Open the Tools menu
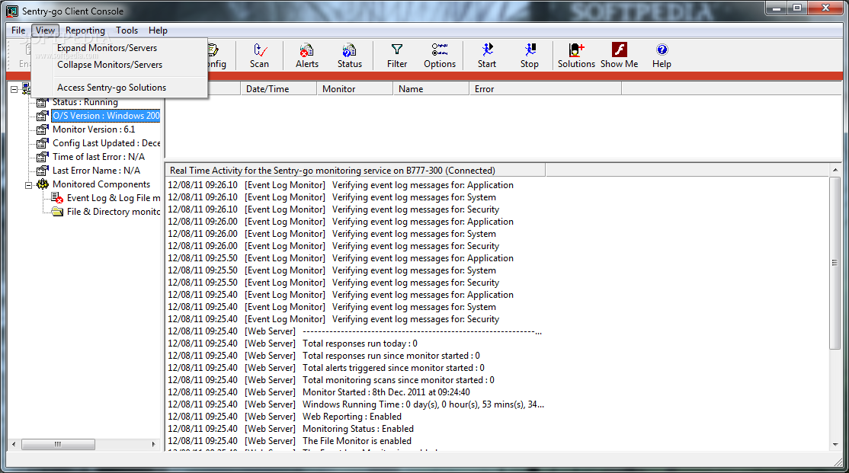 pyautogui.click(x=127, y=30)
